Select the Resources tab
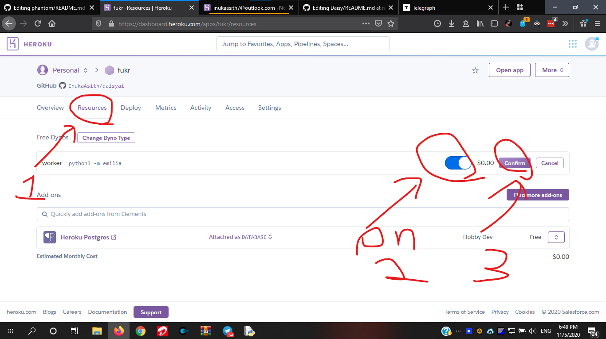The height and width of the screenshot is (339, 606). click(92, 108)
